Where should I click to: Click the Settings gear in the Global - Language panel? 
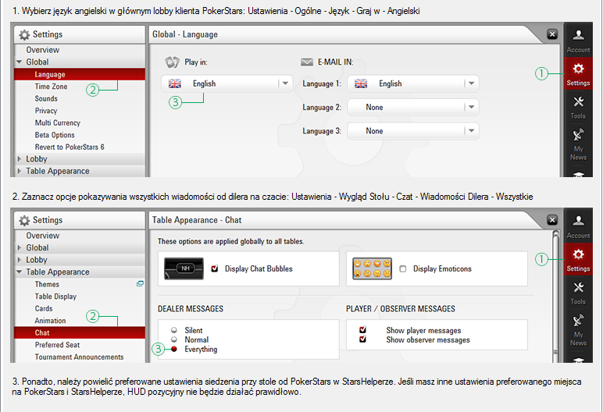(578, 73)
